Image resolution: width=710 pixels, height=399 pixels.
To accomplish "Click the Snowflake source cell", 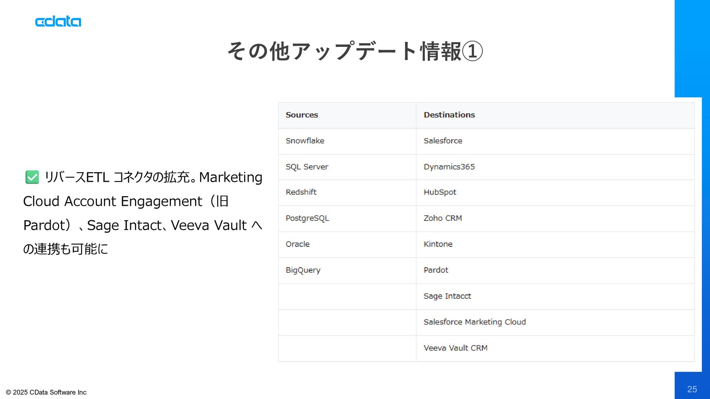I will click(x=305, y=141).
